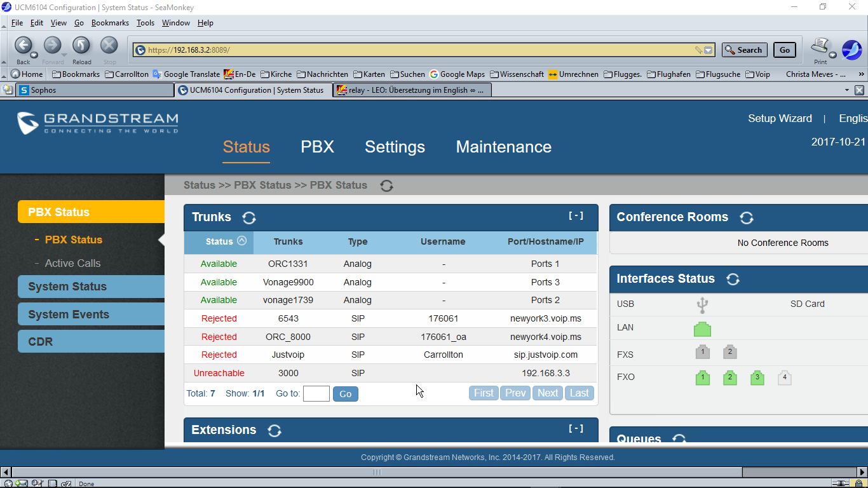Refresh the Trunks panel

[249, 218]
